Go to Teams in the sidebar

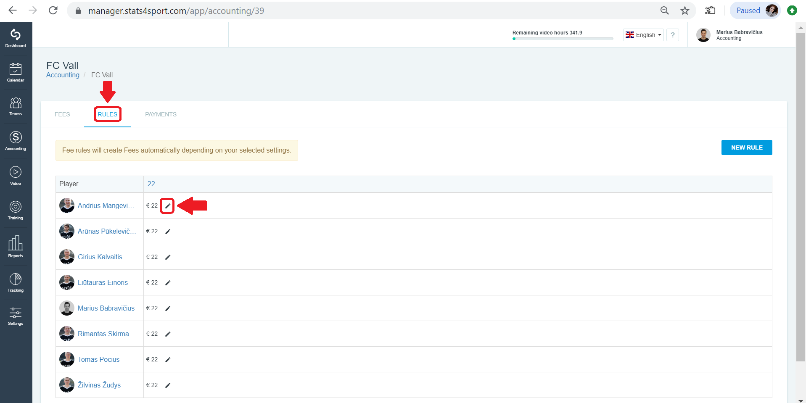[16, 106]
